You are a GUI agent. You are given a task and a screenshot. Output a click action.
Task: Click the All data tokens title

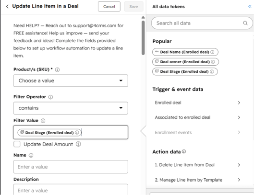click(169, 7)
